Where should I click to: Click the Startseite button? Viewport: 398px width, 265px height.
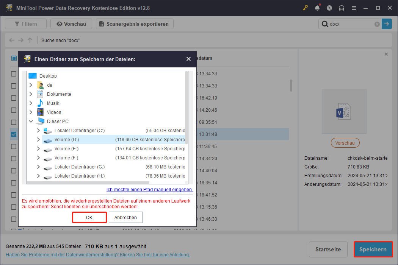(x=328, y=249)
